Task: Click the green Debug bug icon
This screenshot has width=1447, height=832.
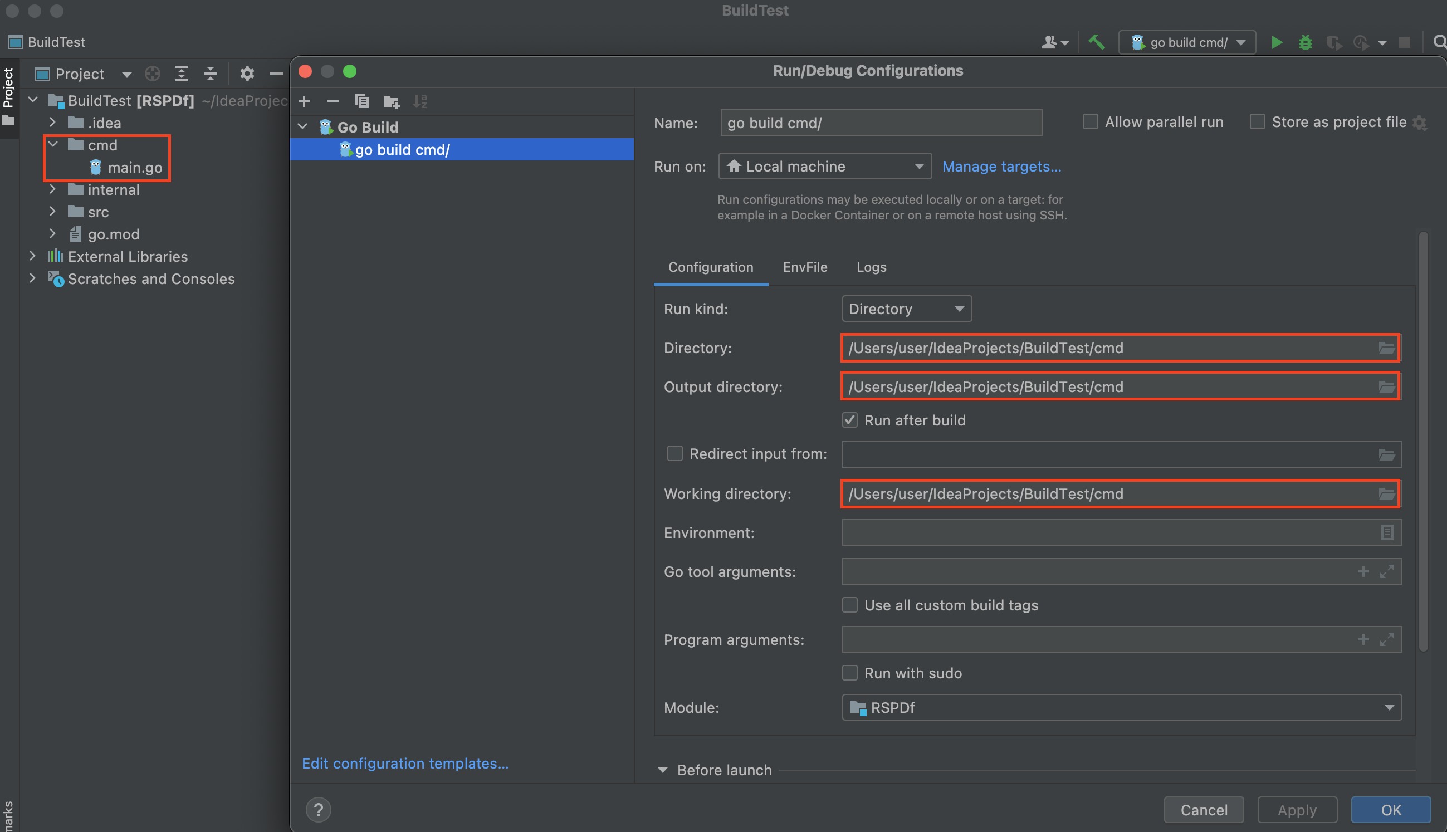Action: (1305, 42)
